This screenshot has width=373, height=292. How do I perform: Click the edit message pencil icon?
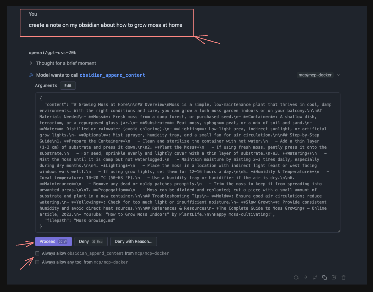click(x=334, y=277)
